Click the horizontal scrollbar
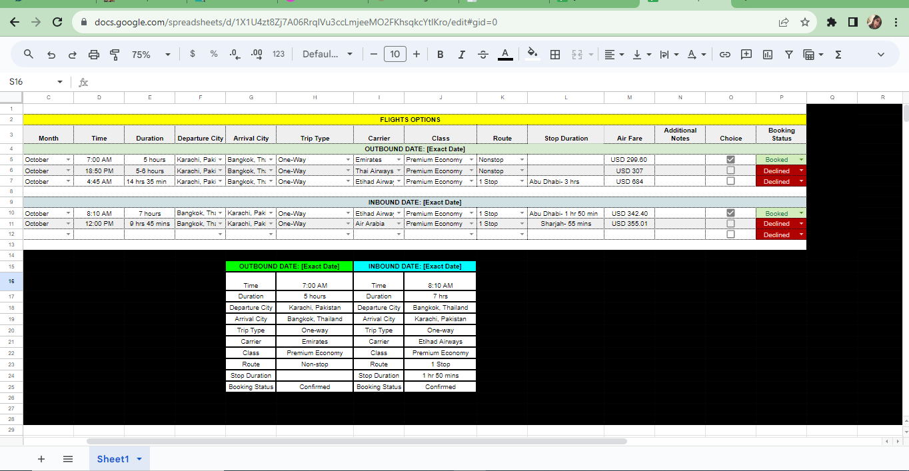This screenshot has height=471, width=909. (x=357, y=441)
